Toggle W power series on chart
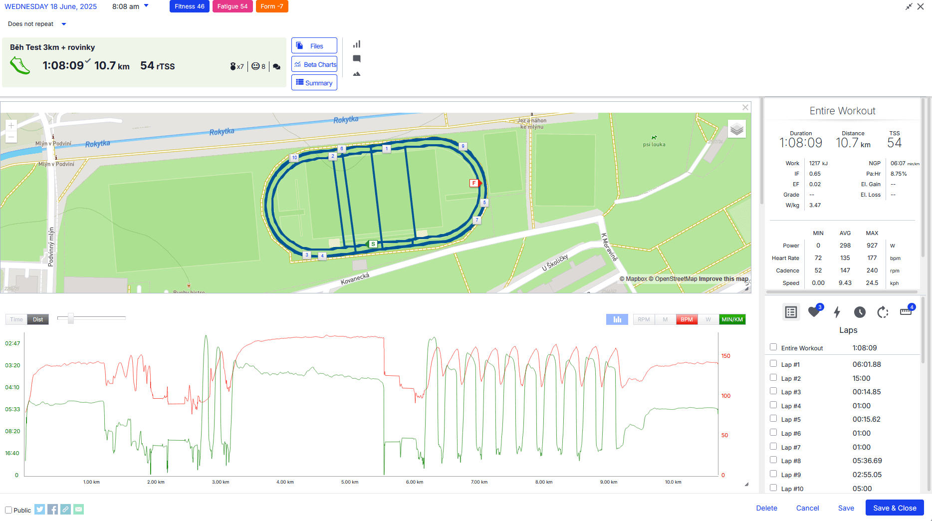This screenshot has width=932, height=521. coord(708,319)
